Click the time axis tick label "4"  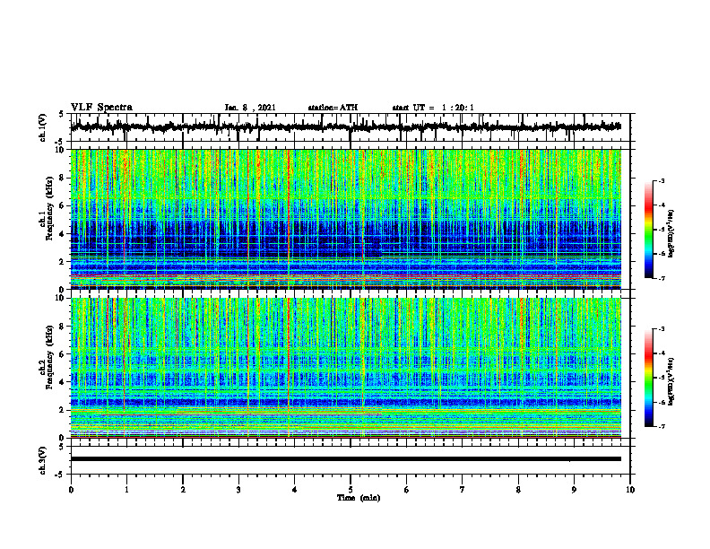point(295,490)
